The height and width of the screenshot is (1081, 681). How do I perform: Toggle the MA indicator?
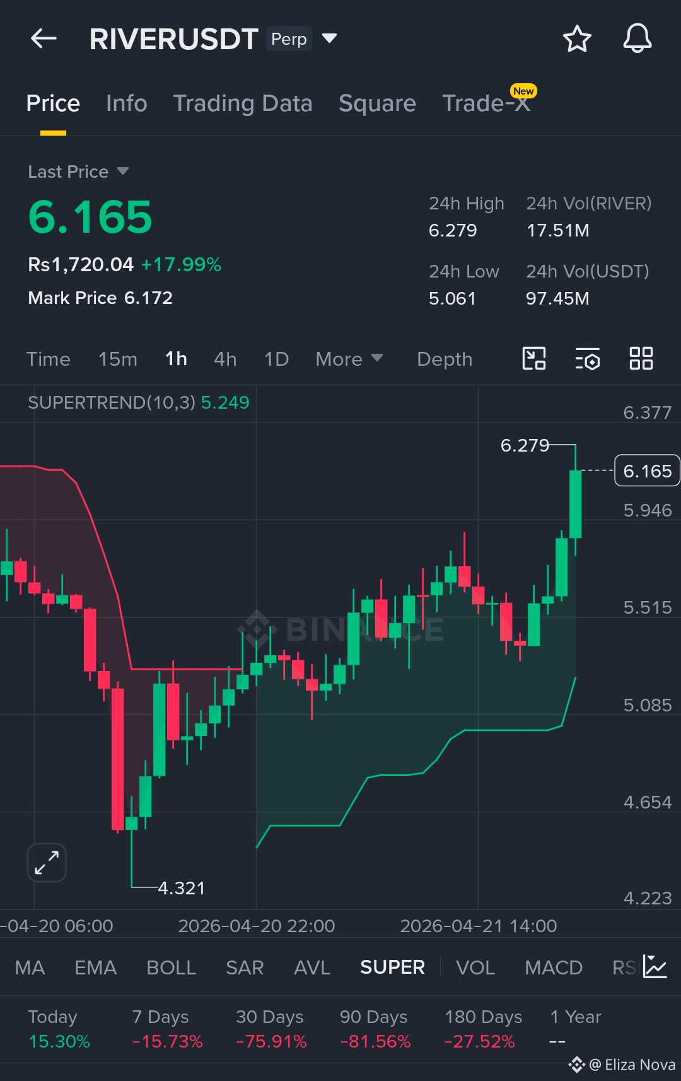pos(30,967)
